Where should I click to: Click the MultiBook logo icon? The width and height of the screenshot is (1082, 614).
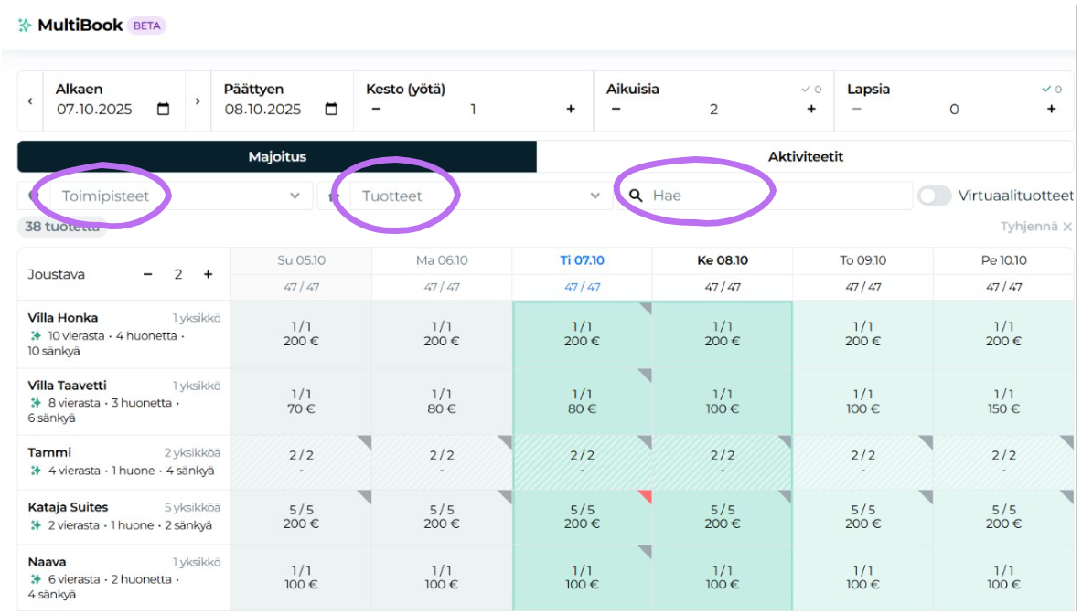point(25,26)
